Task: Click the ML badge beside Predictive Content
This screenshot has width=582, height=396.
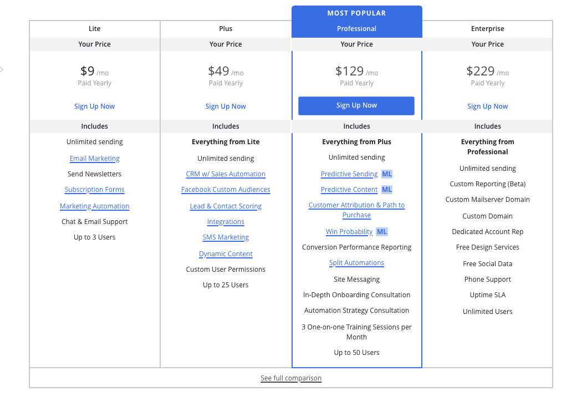Action: 387,190
